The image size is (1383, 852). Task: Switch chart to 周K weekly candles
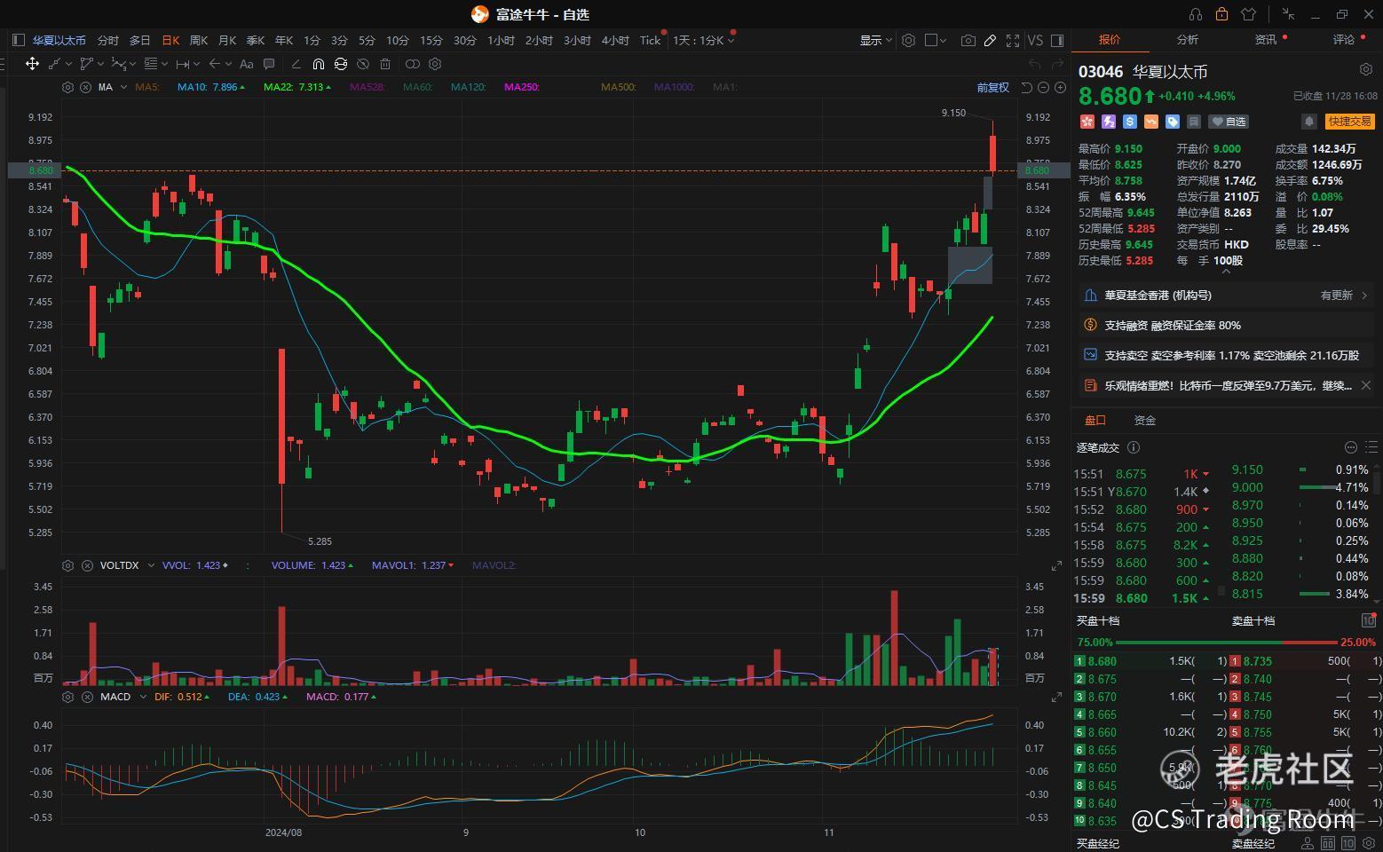(x=199, y=40)
